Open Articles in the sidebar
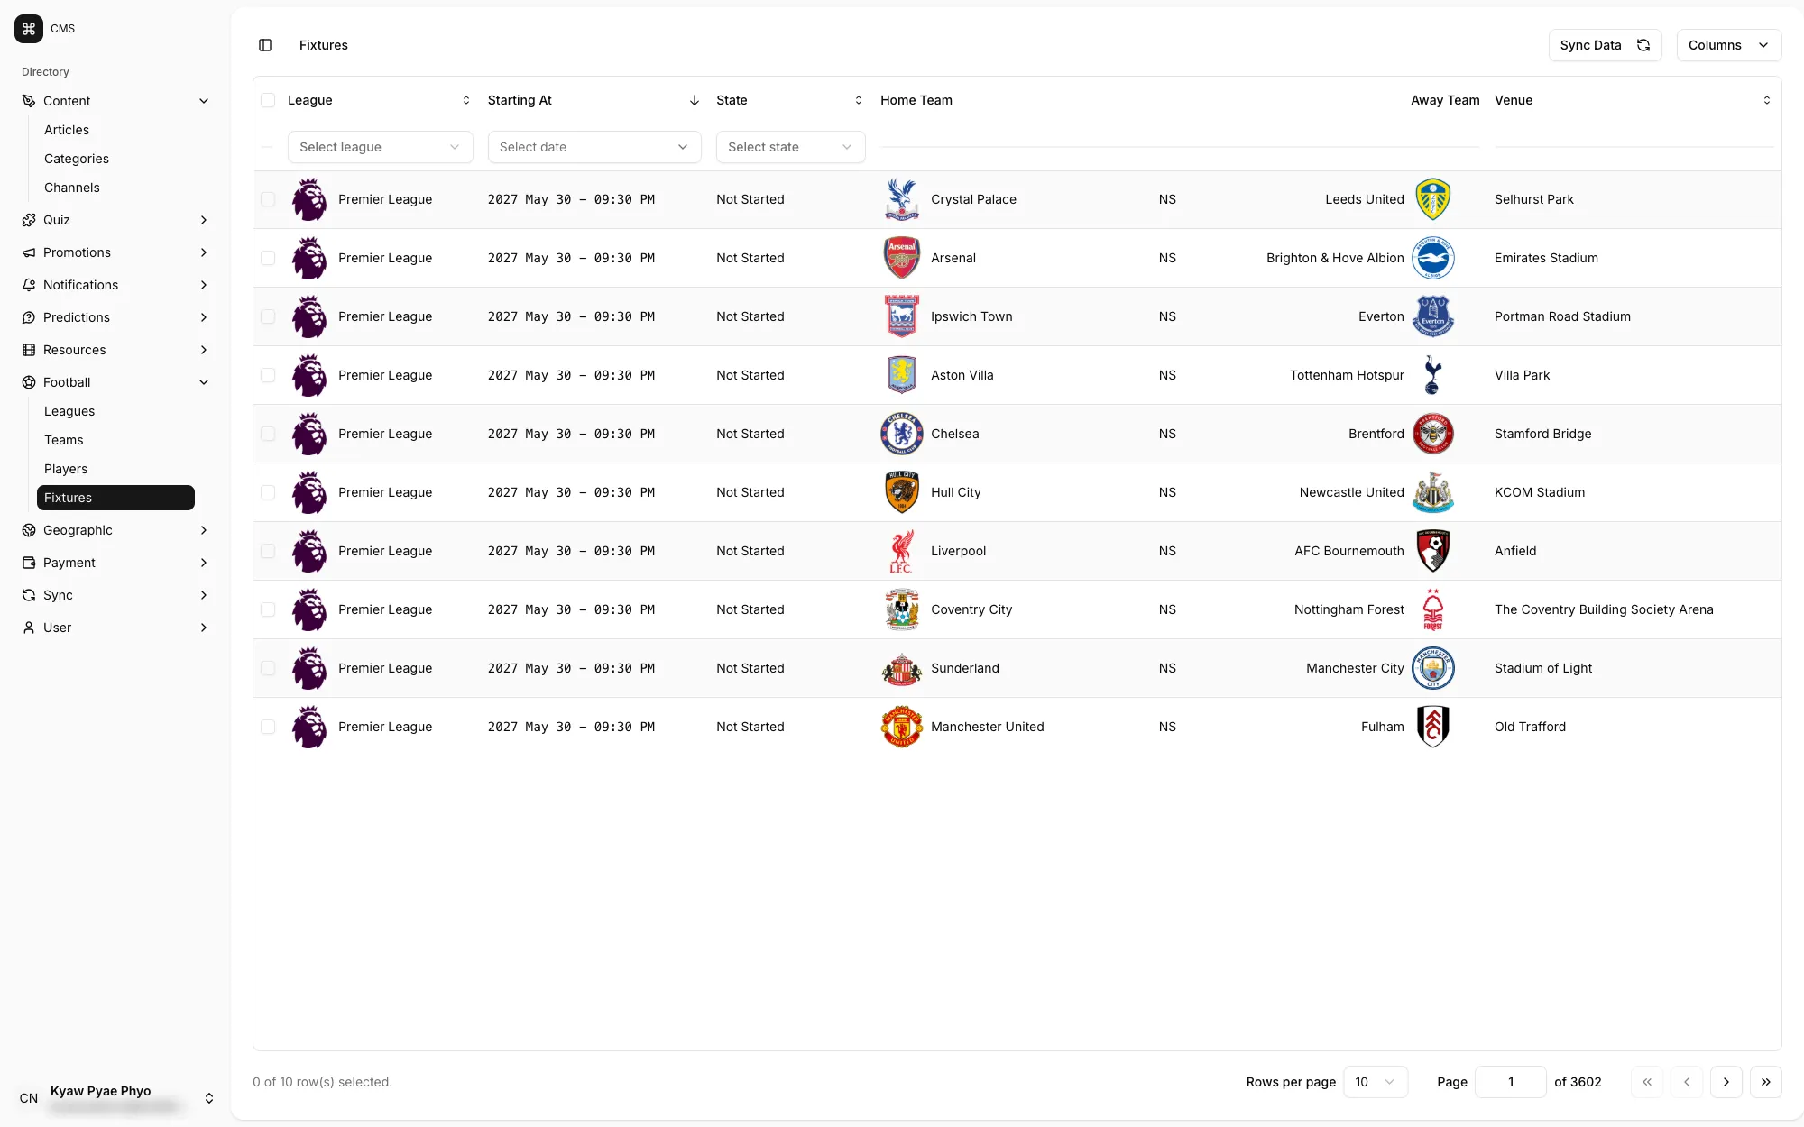Viewport: 1804px width, 1127px height. 115,130
